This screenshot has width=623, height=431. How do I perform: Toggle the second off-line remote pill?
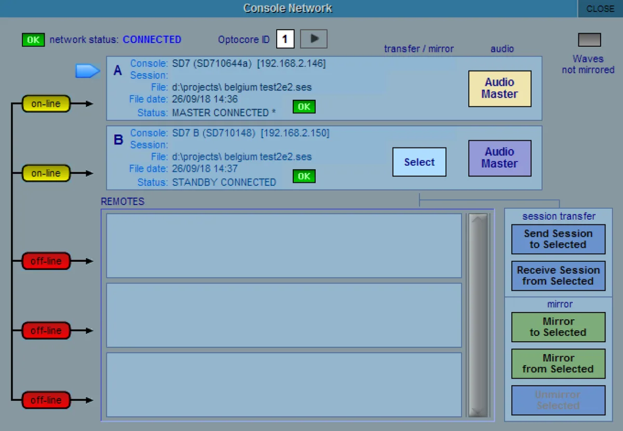click(46, 331)
